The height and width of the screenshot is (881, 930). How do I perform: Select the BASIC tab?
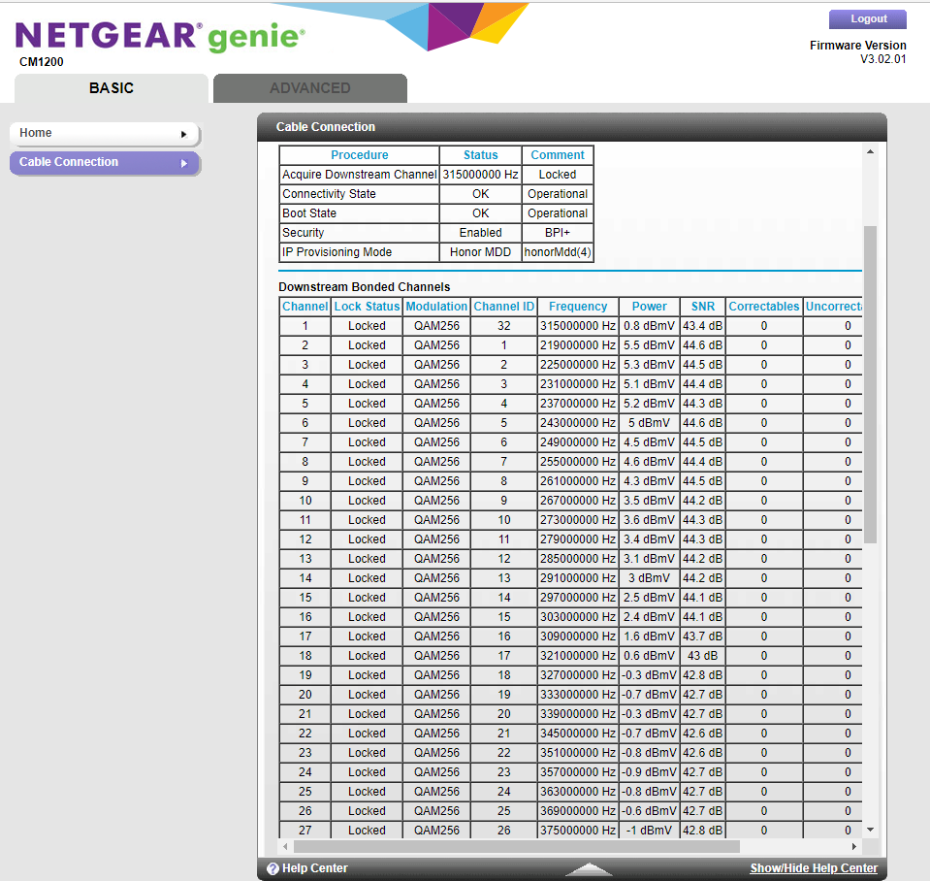tap(112, 88)
